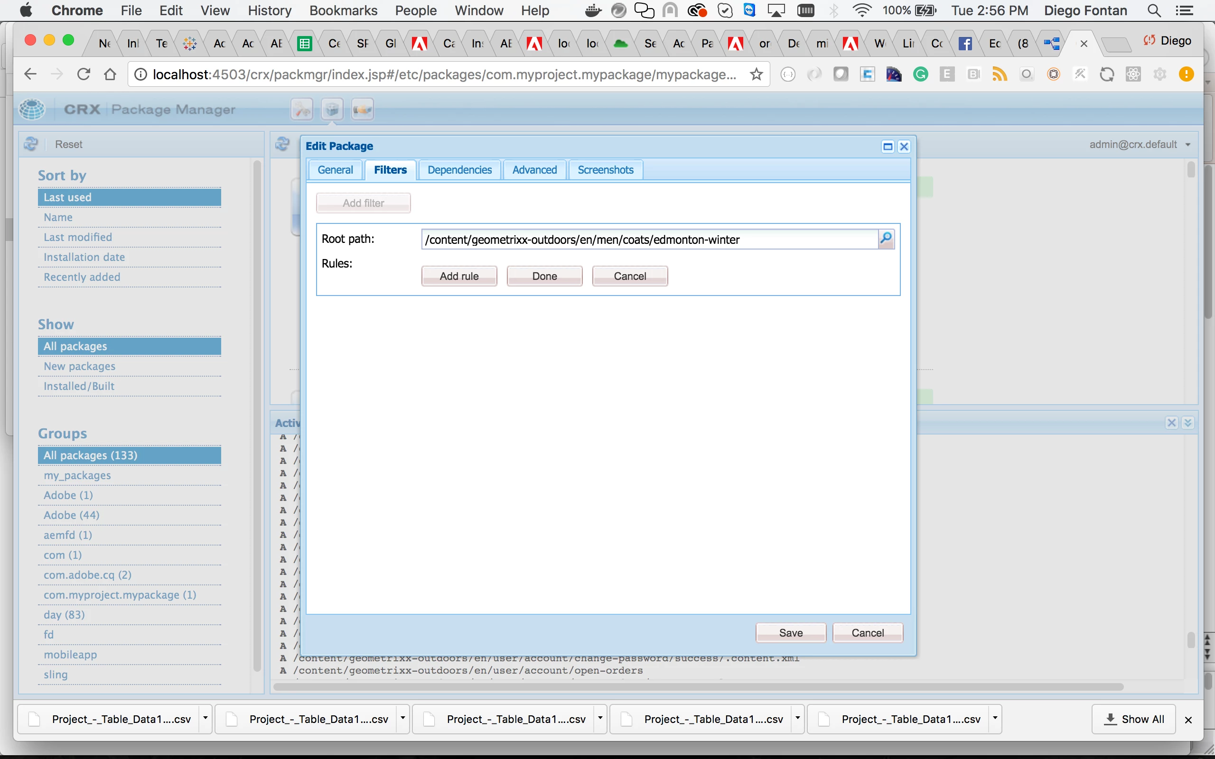
Task: Click the CRX globe logo
Action: 32,109
